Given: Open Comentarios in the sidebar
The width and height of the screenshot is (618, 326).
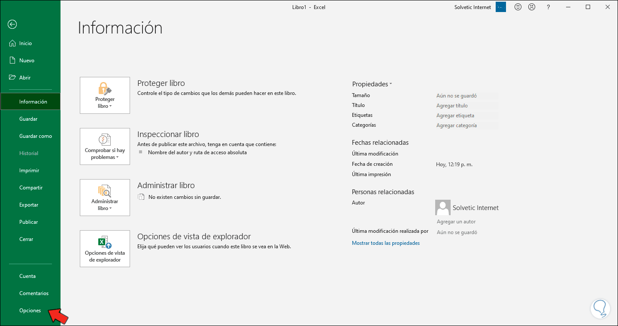Looking at the screenshot, I should pyautogui.click(x=30, y=293).
